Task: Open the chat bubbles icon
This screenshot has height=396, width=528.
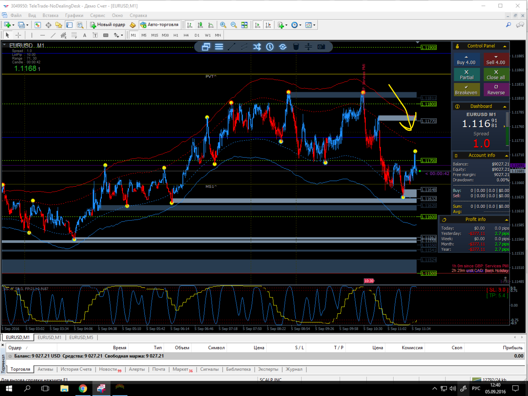Action: tap(520, 25)
